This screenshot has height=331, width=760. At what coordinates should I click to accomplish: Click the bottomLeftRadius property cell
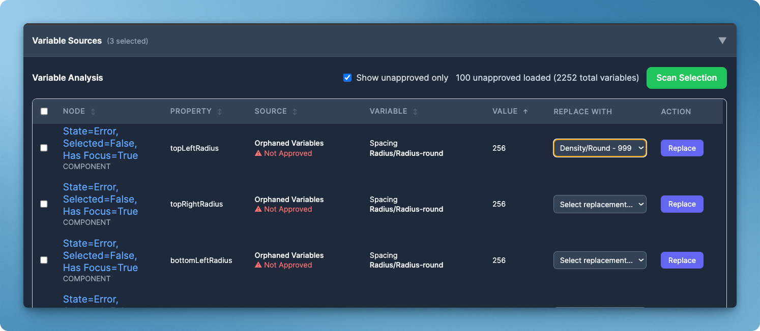201,260
